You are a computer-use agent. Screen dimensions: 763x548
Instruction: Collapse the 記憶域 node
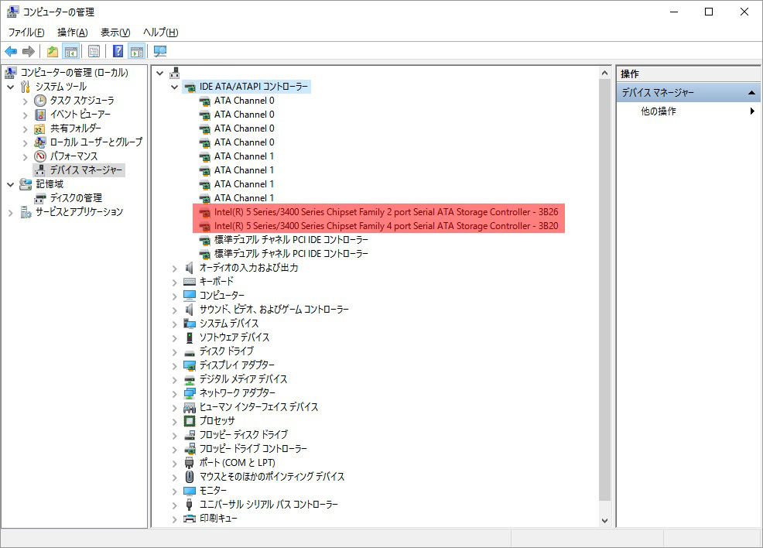(x=10, y=184)
